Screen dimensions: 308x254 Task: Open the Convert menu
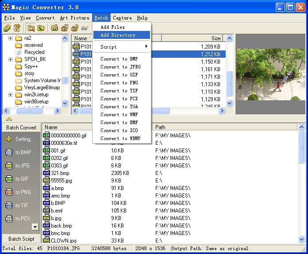[46, 18]
